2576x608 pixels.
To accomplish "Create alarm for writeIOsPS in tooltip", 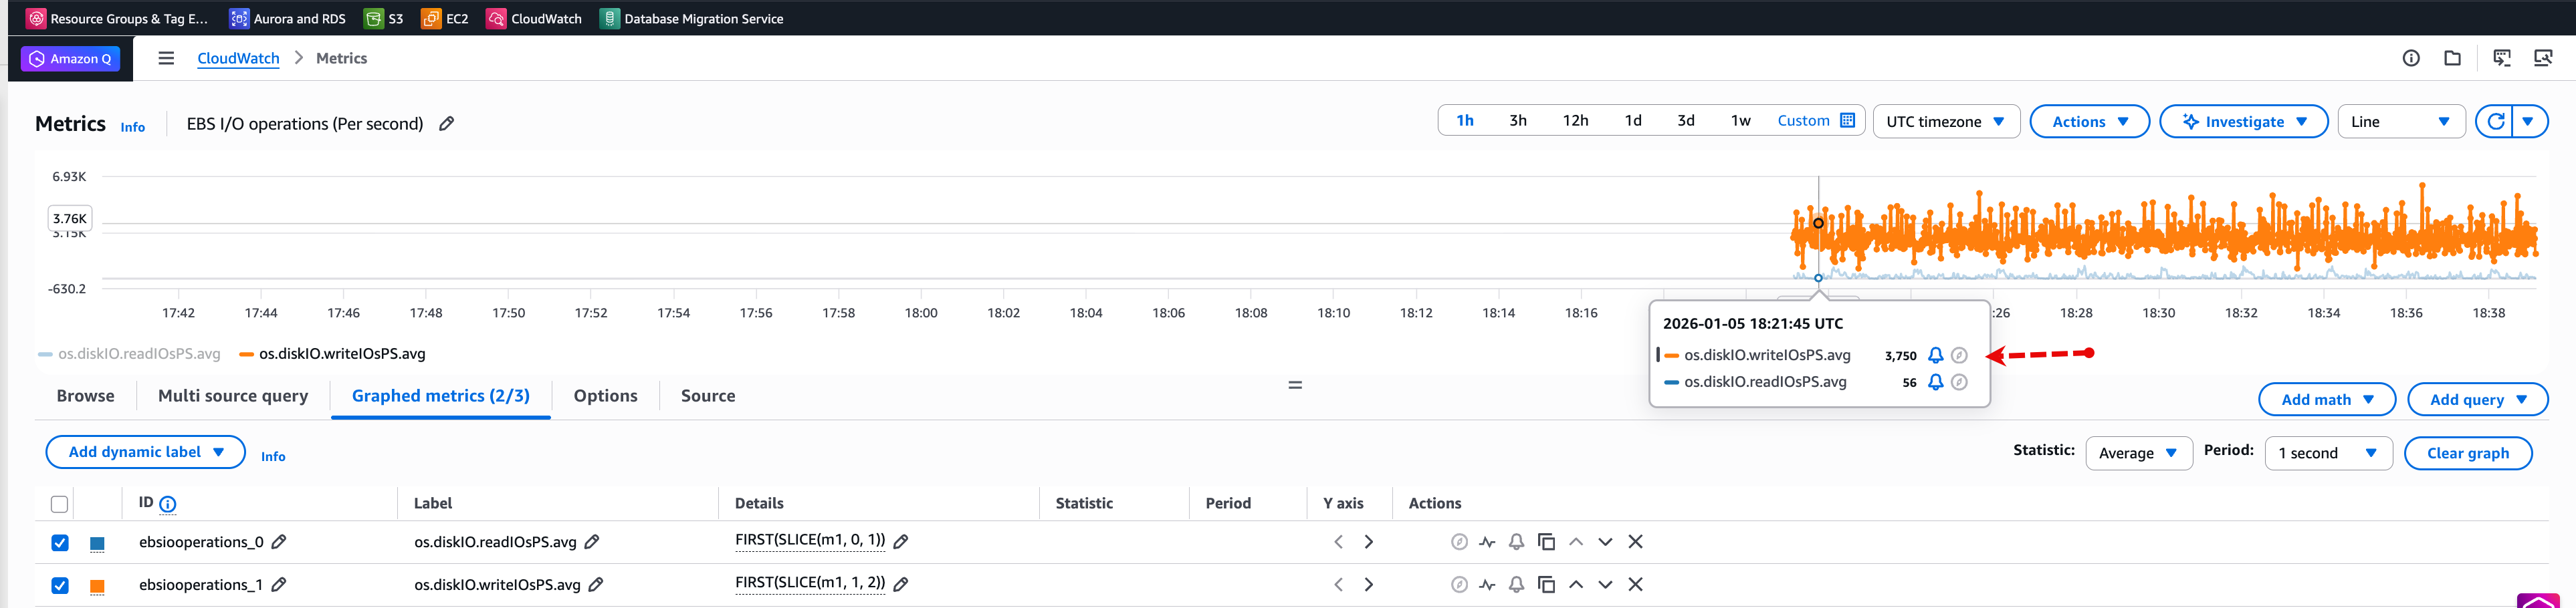I will 1935,355.
